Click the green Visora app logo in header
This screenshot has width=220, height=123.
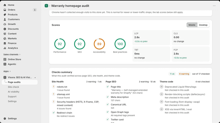coord(46,6)
